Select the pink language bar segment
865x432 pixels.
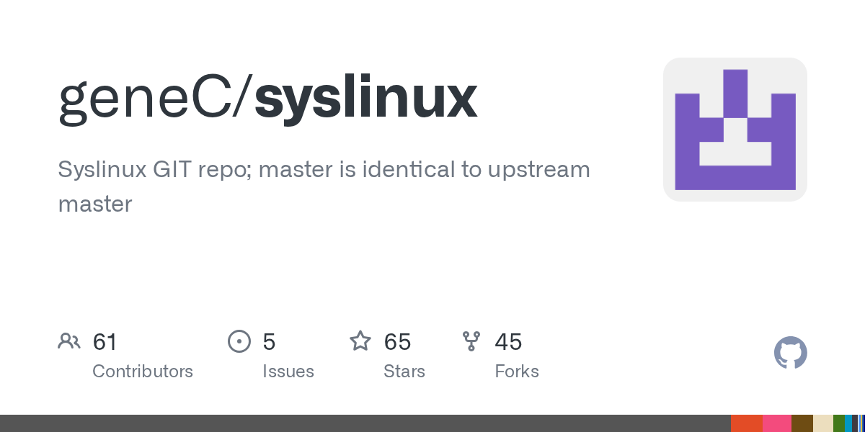tap(777, 423)
